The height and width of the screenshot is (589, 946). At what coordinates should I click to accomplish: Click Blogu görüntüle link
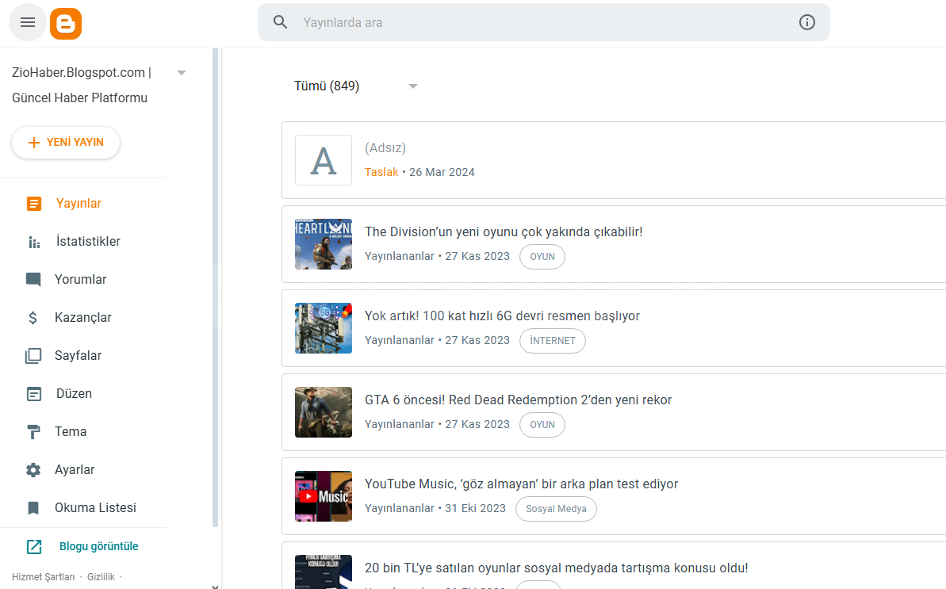(x=99, y=546)
